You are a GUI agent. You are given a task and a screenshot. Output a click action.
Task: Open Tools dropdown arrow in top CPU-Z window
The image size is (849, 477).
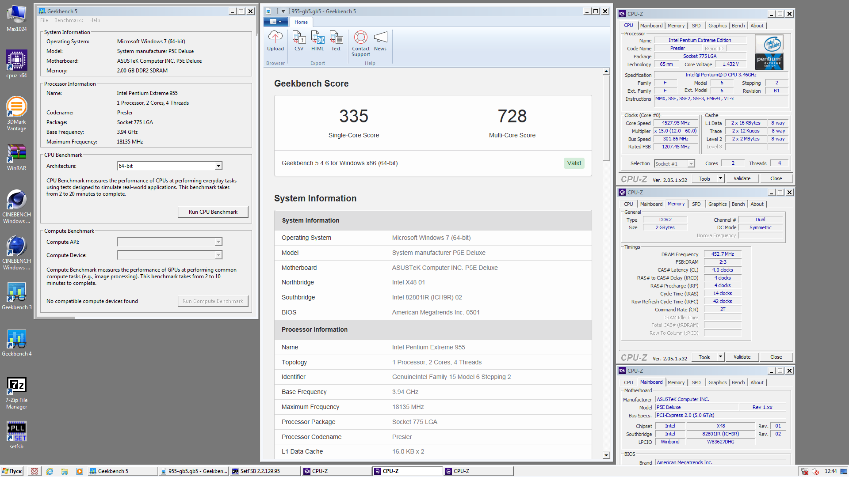[720, 178]
